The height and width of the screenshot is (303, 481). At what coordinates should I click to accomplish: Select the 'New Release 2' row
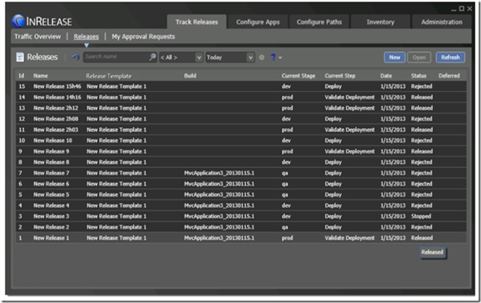(241, 227)
